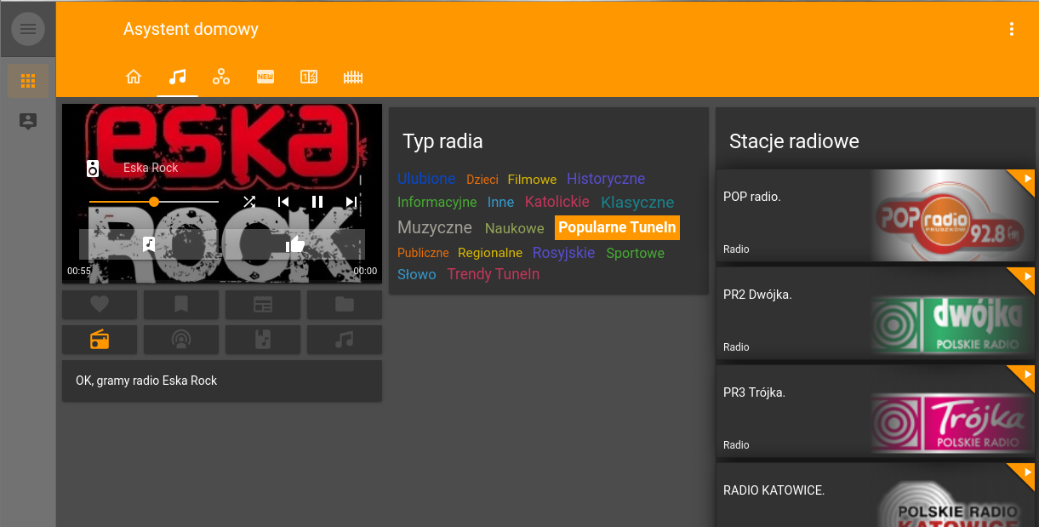Click the 'PR3 Trójka.' station name

[x=754, y=392]
